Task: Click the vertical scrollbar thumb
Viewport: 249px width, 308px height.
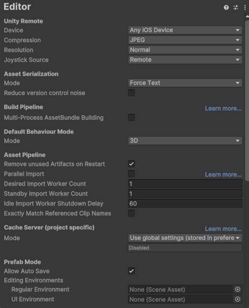Action: [247, 101]
